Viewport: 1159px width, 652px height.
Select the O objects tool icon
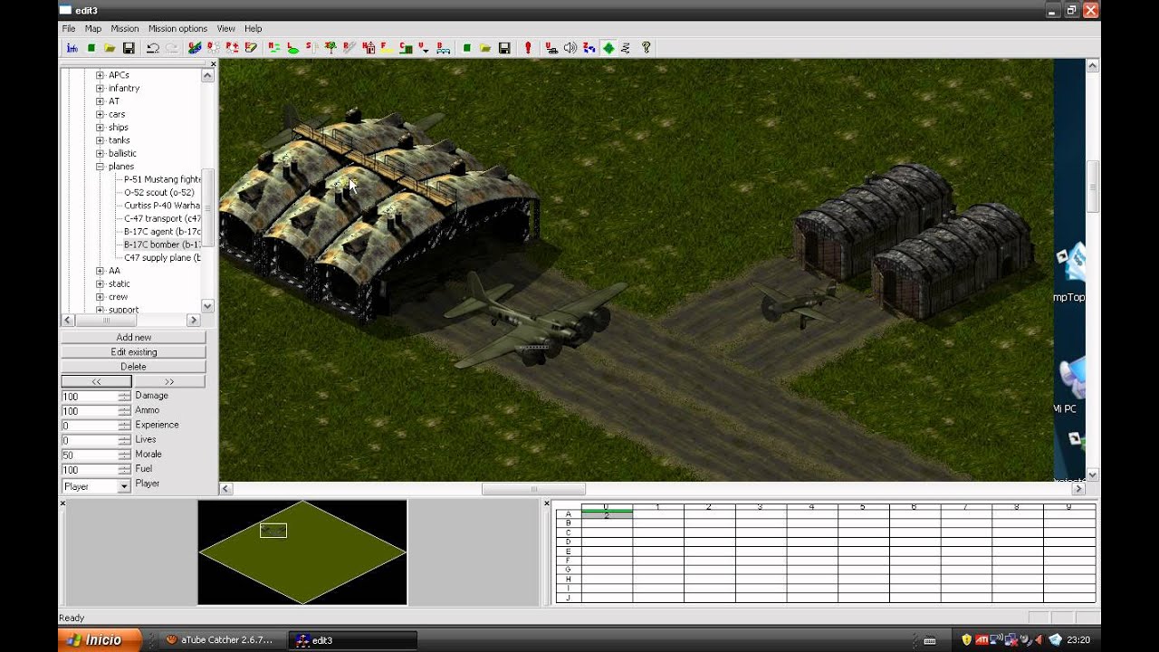point(213,47)
